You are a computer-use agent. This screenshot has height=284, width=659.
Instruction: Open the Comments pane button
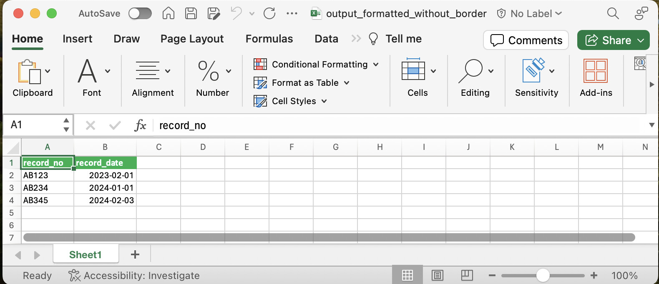(x=526, y=40)
